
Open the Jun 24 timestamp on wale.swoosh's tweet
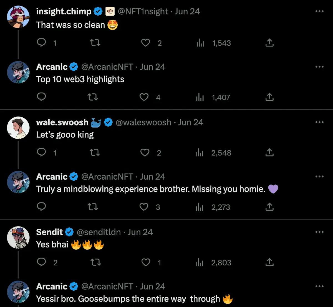tap(191, 122)
